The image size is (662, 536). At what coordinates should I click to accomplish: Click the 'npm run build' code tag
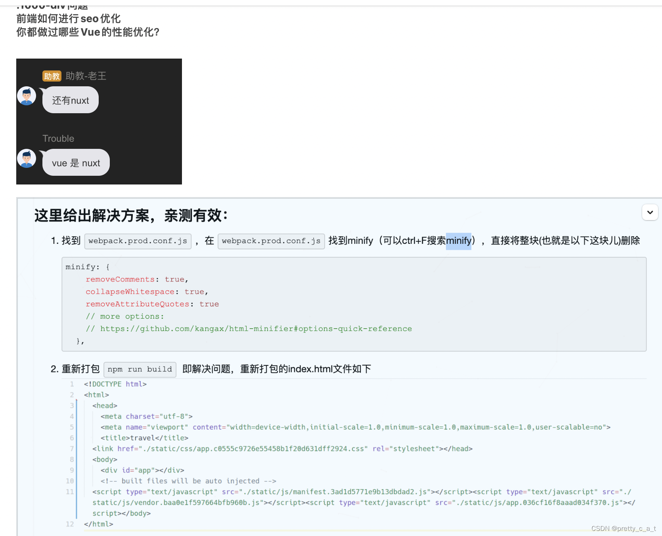point(140,369)
